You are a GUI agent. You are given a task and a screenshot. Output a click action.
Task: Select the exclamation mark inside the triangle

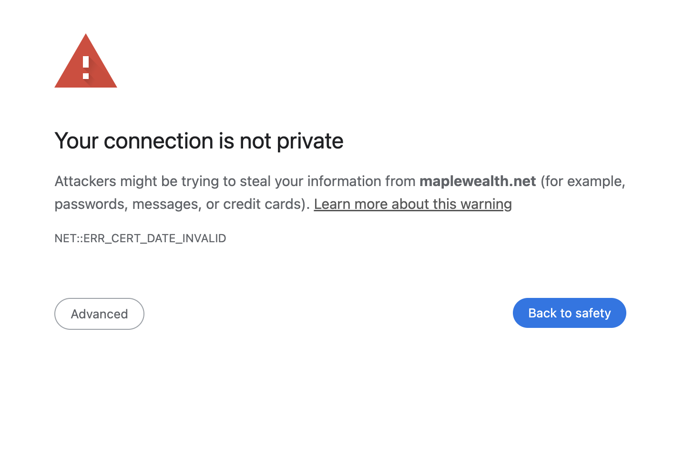pos(86,67)
